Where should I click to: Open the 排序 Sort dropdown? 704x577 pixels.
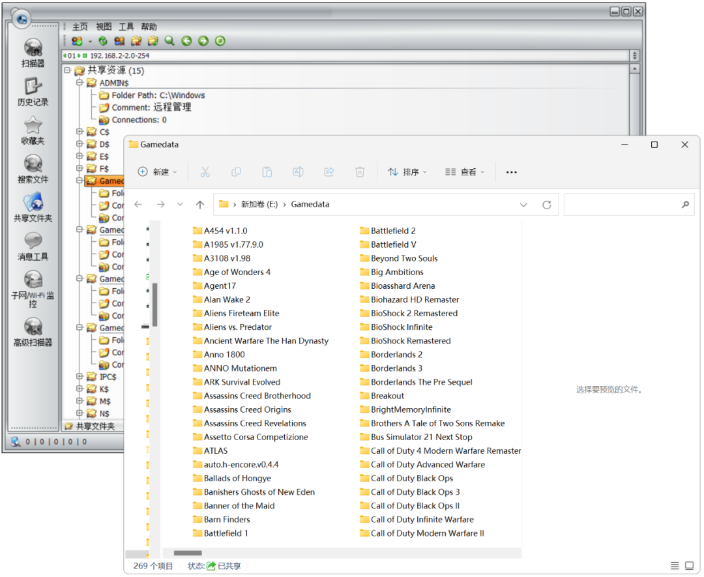coord(407,172)
